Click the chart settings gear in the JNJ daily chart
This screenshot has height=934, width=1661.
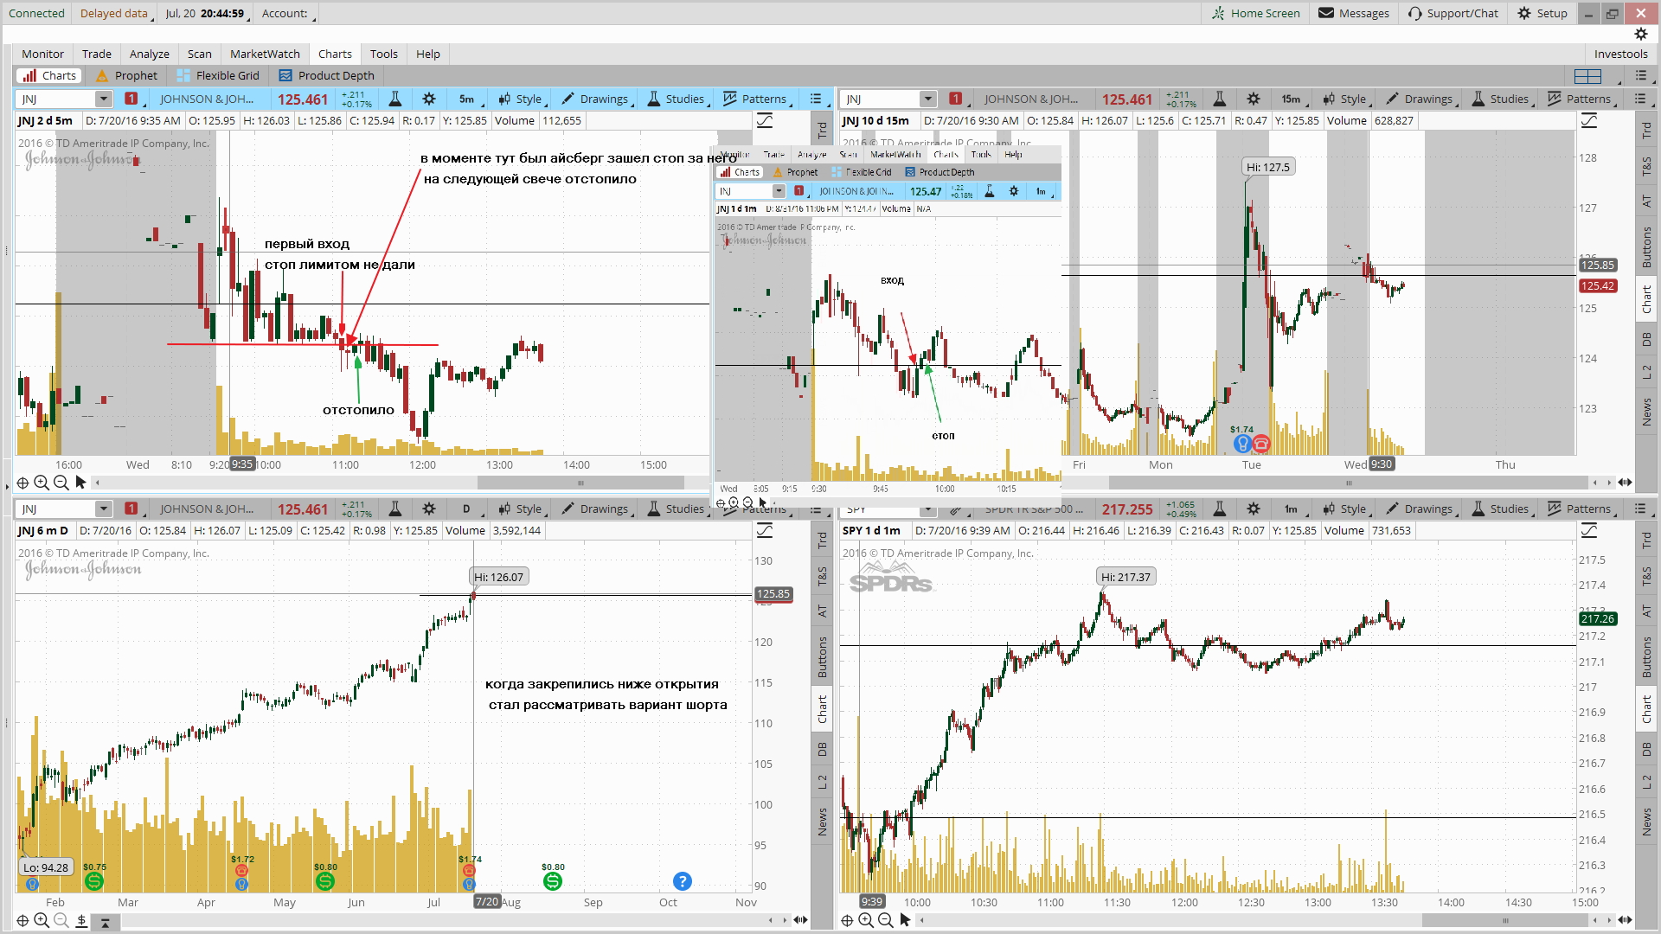[429, 509]
